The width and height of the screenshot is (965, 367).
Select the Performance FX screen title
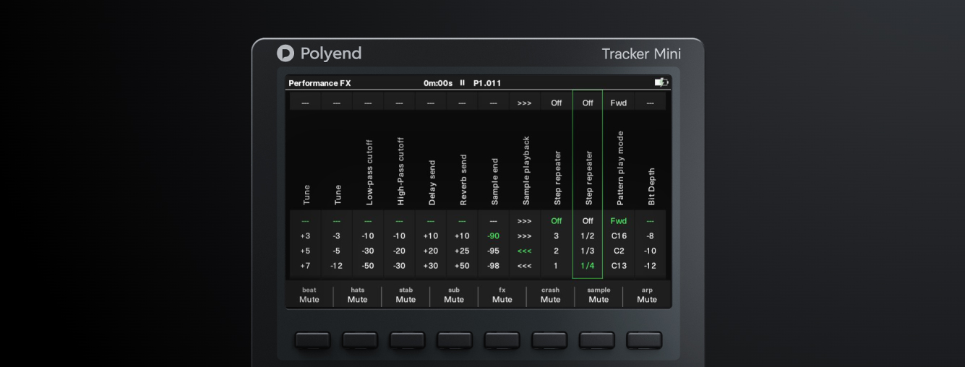point(319,83)
